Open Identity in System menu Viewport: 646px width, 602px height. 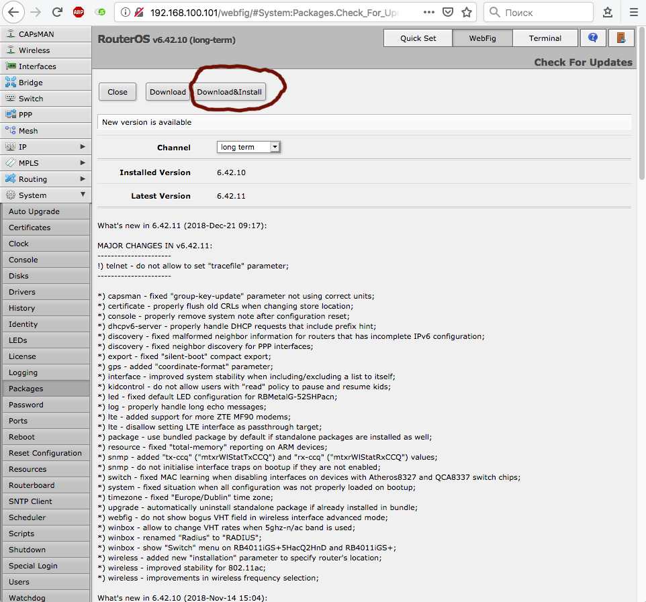pos(46,324)
